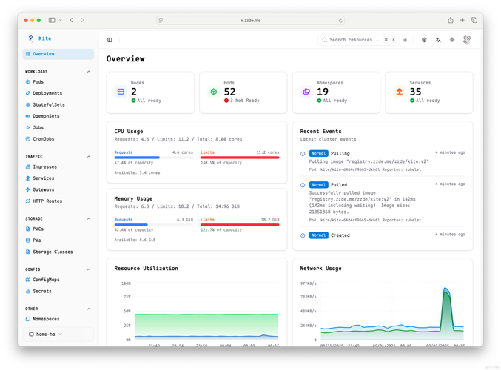Click the Pulled event info icon
This screenshot has height=370, width=501.
pos(303,185)
